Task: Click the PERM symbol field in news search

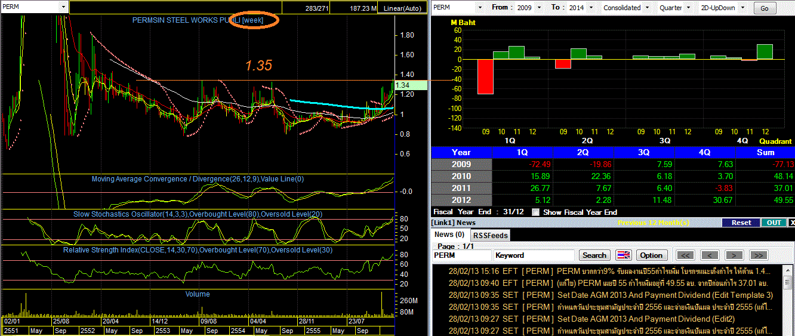Action: (x=461, y=255)
